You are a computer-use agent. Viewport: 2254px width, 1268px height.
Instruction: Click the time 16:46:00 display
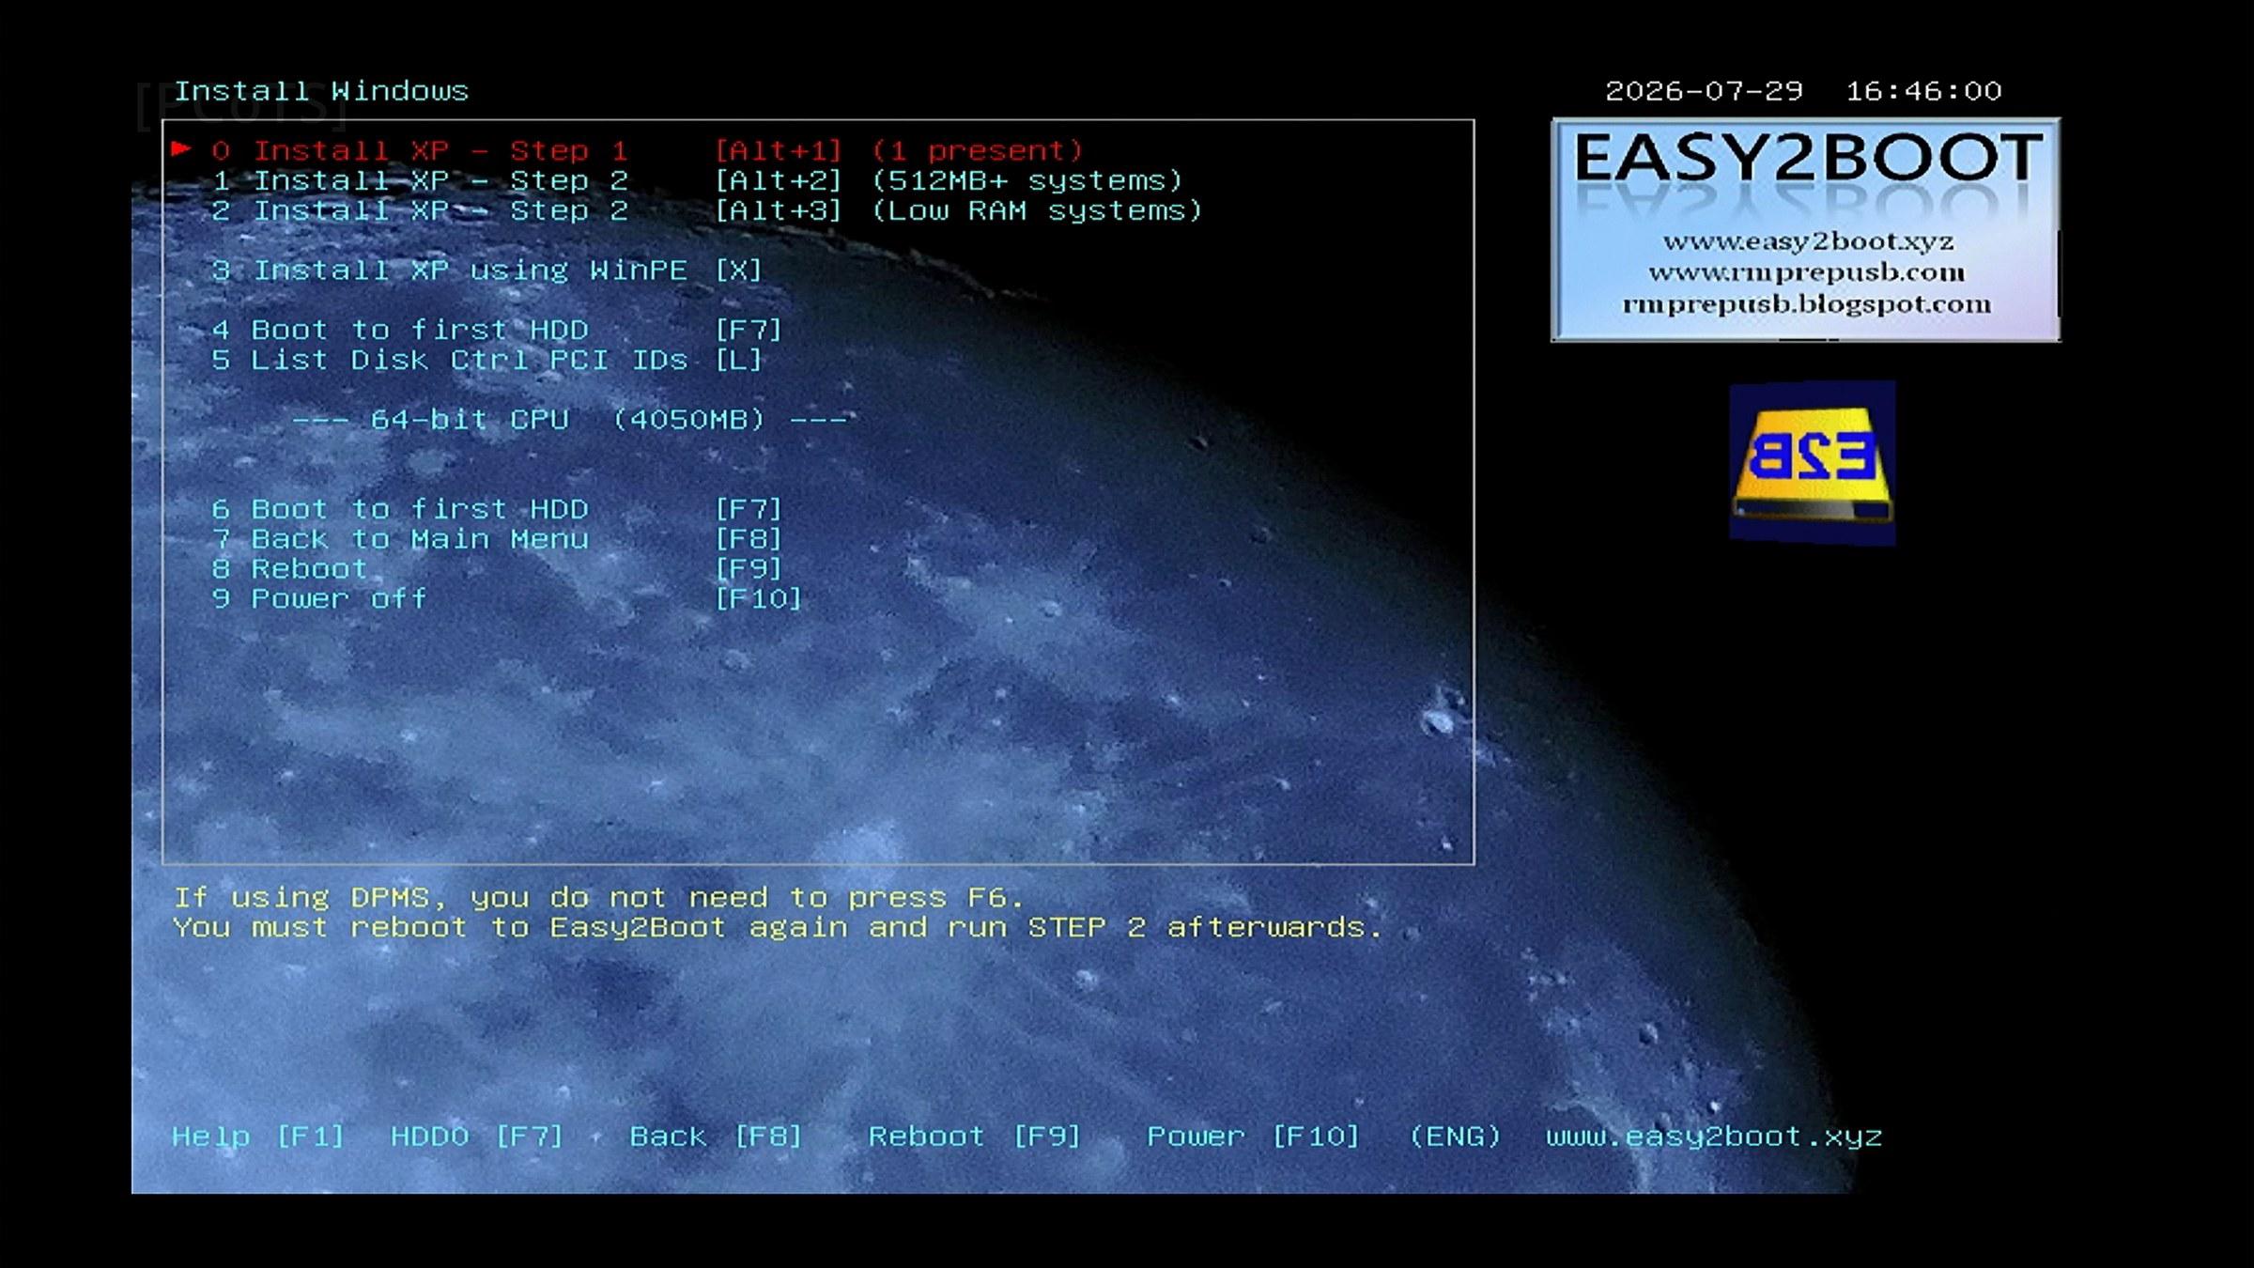pos(1923,91)
